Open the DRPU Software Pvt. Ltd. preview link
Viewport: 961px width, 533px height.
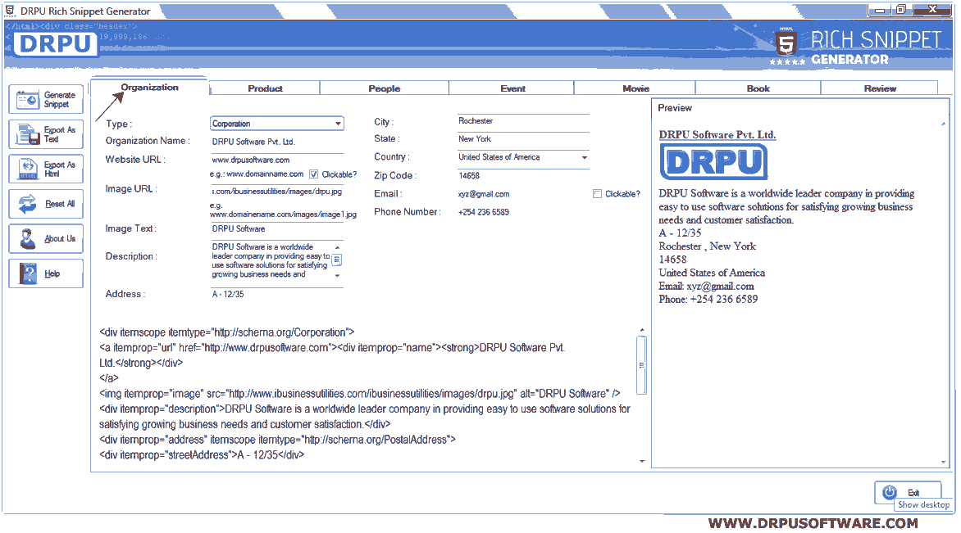[717, 134]
